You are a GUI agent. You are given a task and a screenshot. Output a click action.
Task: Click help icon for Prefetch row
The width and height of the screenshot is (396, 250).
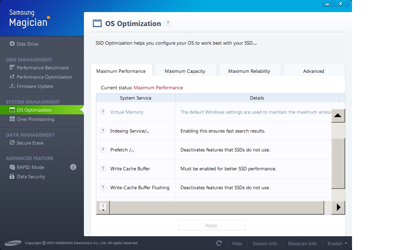(x=103, y=150)
